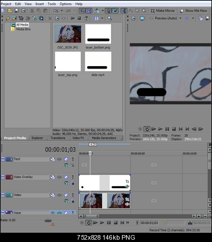212x242 pixels.
Task: Click the Loop Playback button under preview
Action: pyautogui.click(x=147, y=129)
